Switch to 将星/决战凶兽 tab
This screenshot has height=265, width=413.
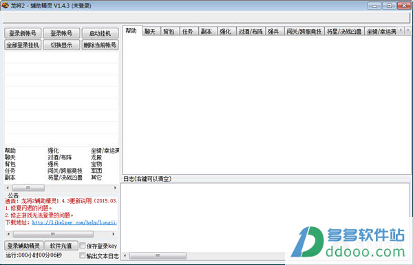[344, 32]
